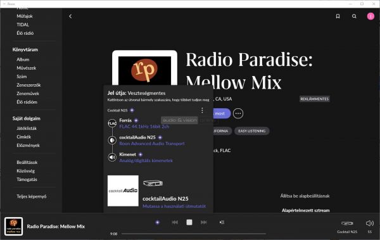380x240 pixels.
Task: Click the N25 device illustration icon
Action: (153, 183)
